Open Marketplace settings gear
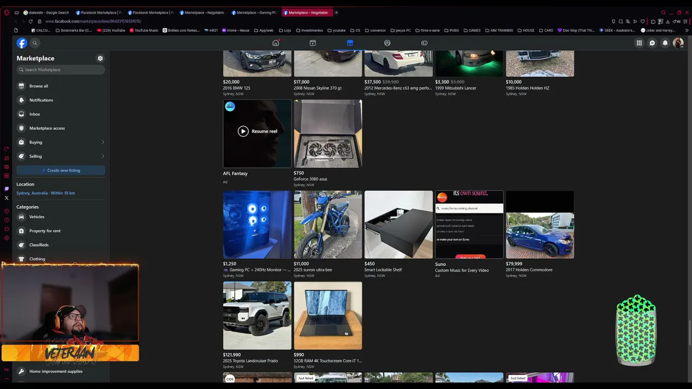The image size is (692, 389). coord(100,58)
